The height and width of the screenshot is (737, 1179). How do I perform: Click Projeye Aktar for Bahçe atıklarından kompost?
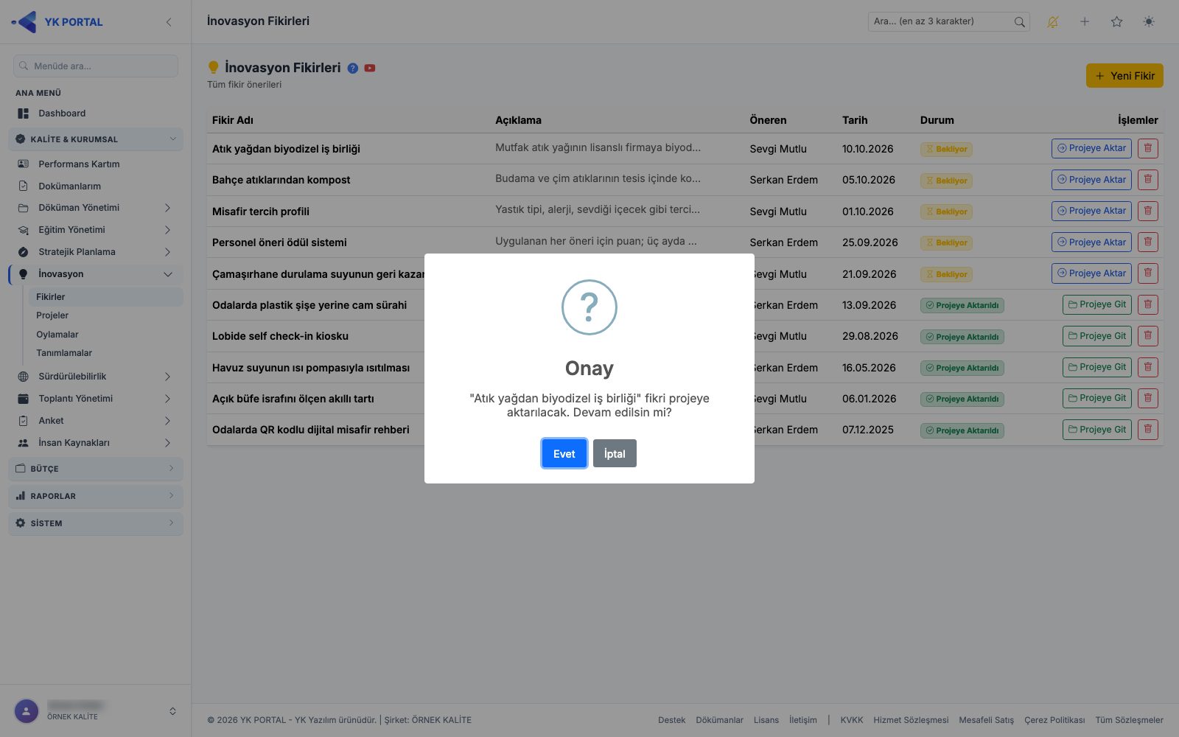coord(1091,180)
